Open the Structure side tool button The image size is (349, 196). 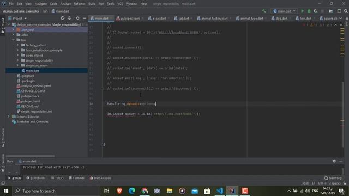pos(3,138)
